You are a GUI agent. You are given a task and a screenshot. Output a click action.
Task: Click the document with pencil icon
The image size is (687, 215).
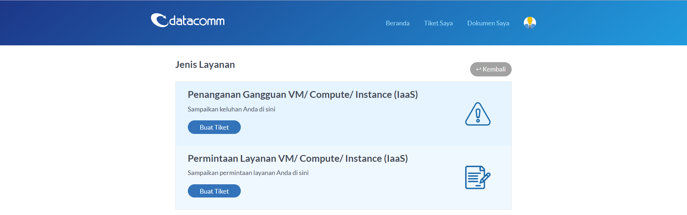click(477, 177)
